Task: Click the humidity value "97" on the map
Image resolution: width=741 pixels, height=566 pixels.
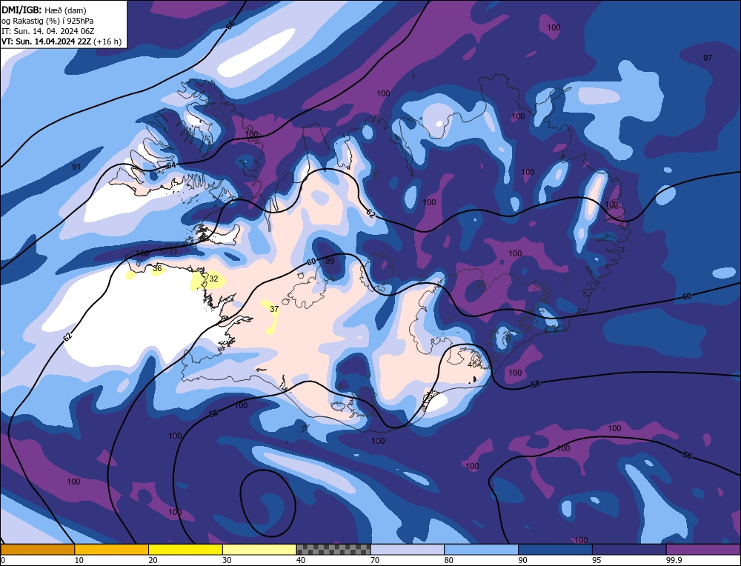Action: click(x=708, y=58)
